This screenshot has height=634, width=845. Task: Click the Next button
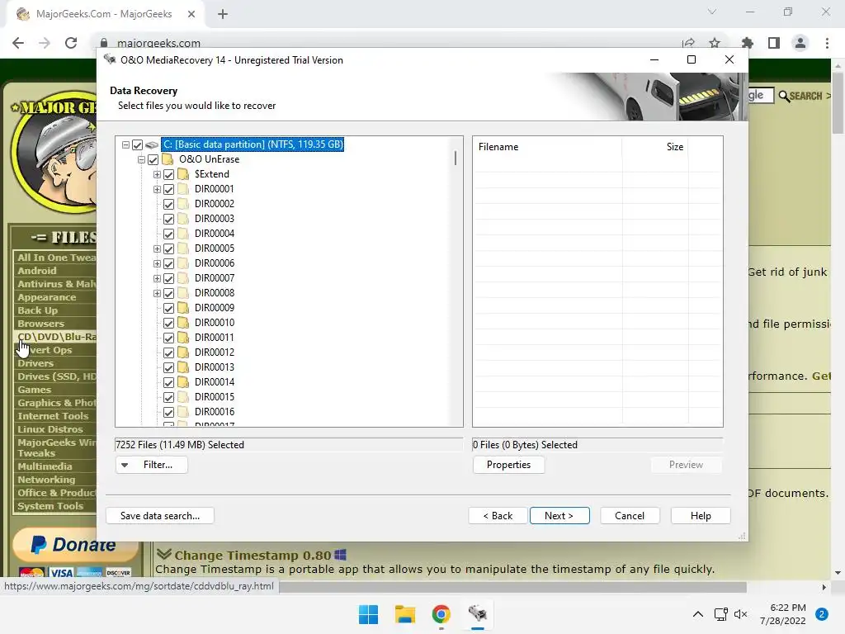(559, 516)
